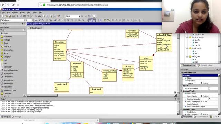The height and width of the screenshot is (124, 221).
Task: Collapse the General (End1) section
Action: [x=181, y=91]
